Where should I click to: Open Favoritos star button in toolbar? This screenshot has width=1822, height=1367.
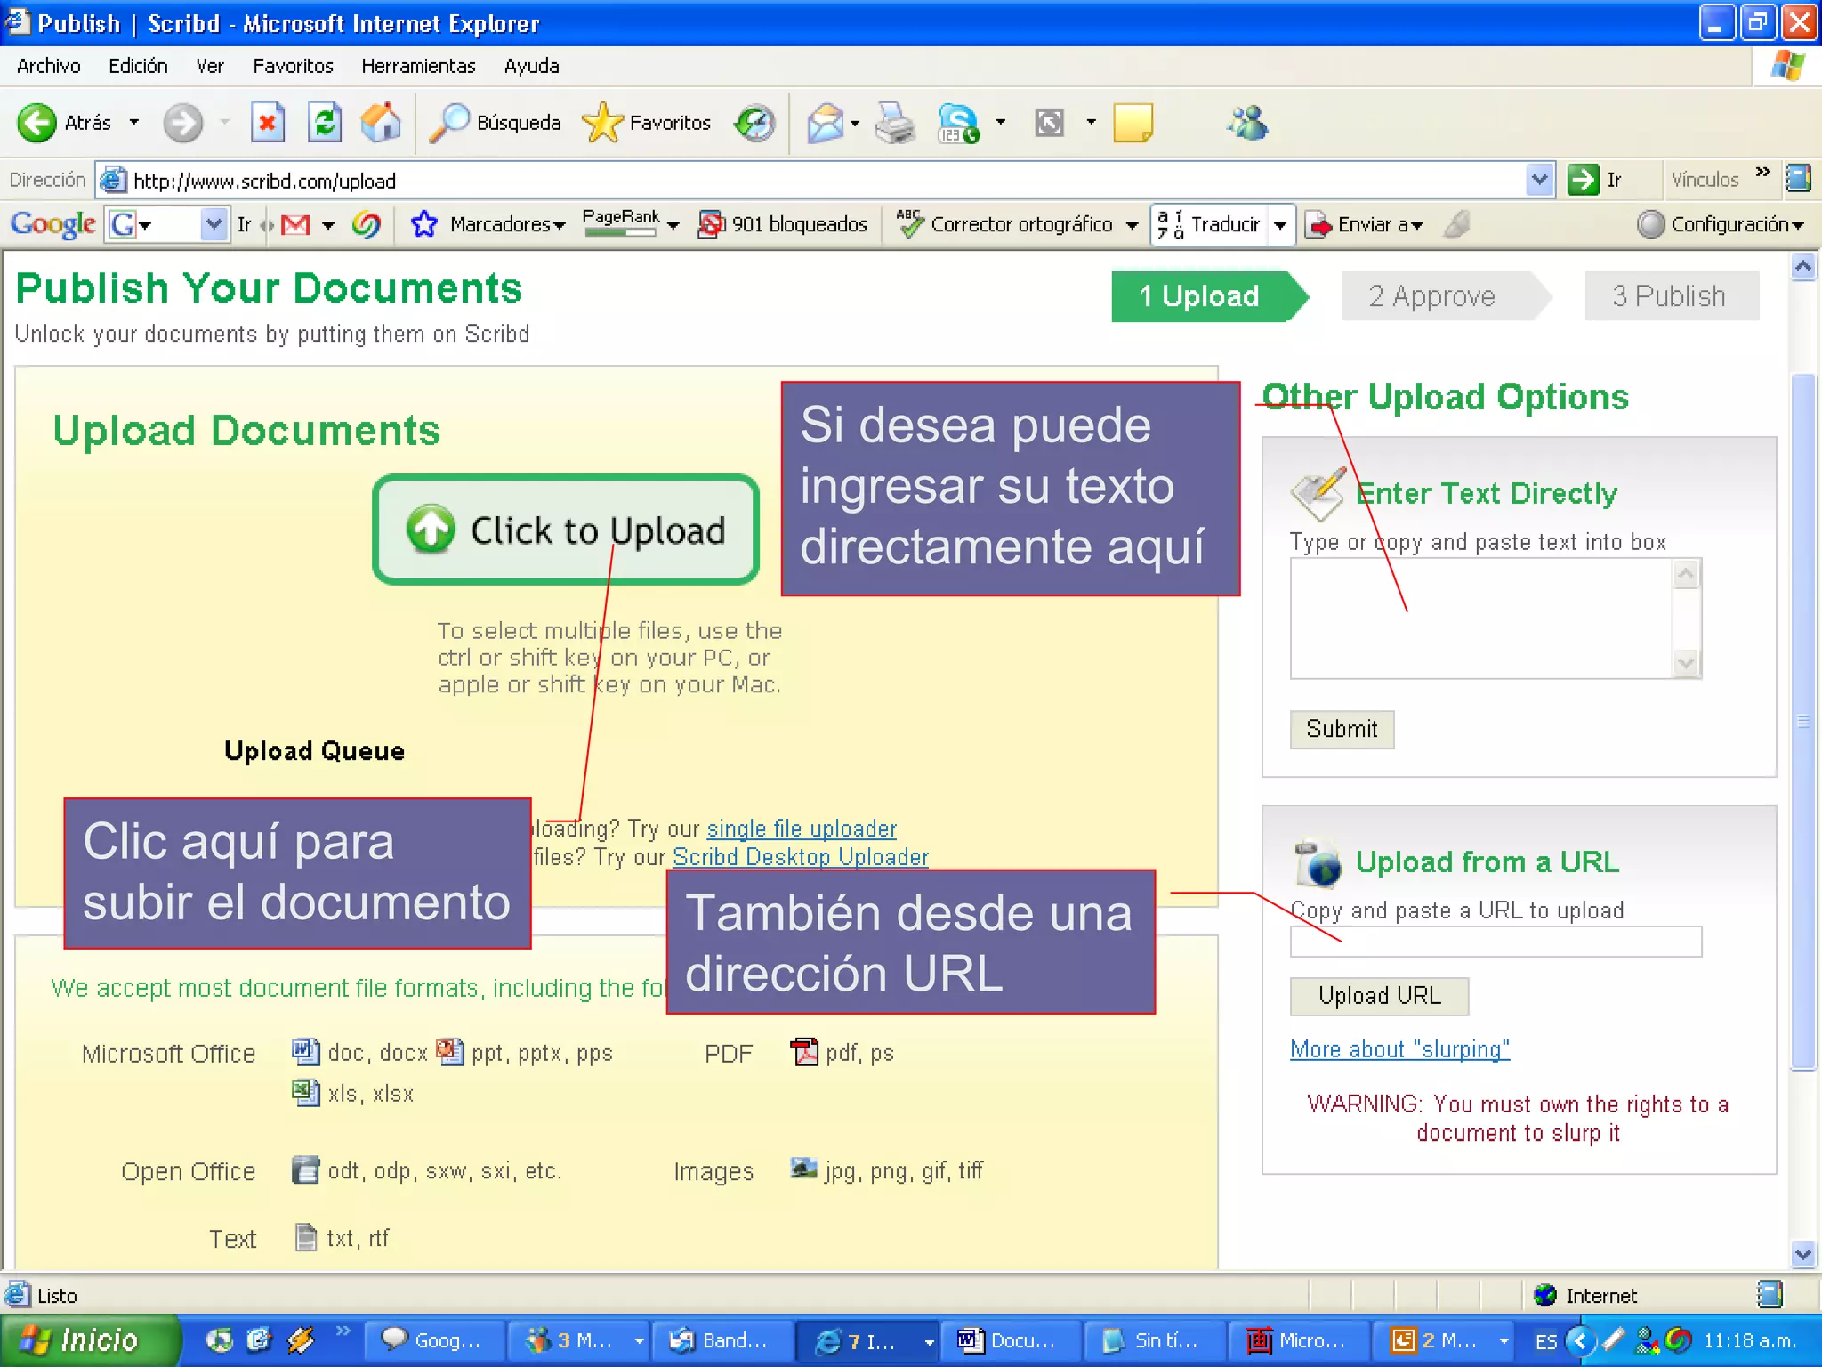pyautogui.click(x=646, y=123)
